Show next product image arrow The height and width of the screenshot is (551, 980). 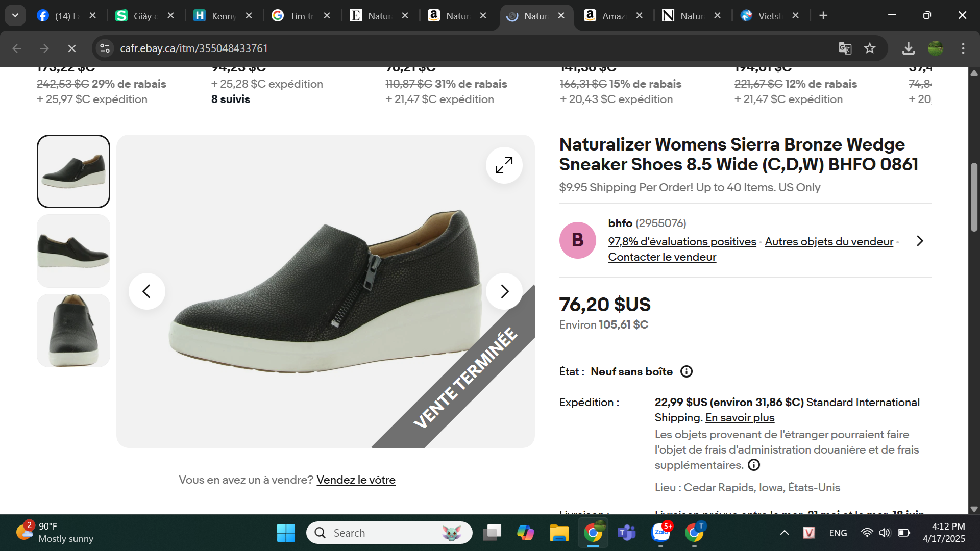click(504, 291)
